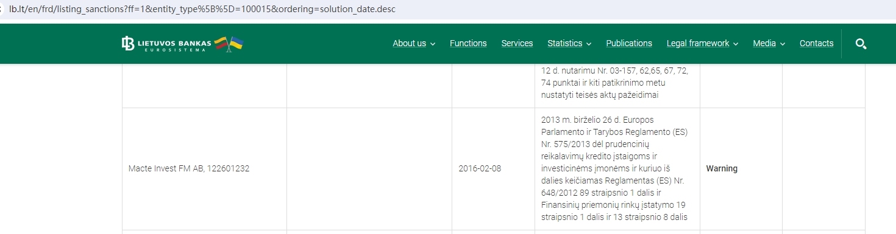The width and height of the screenshot is (896, 234).
Task: Expand the Legal framework chevron
Action: click(x=736, y=44)
